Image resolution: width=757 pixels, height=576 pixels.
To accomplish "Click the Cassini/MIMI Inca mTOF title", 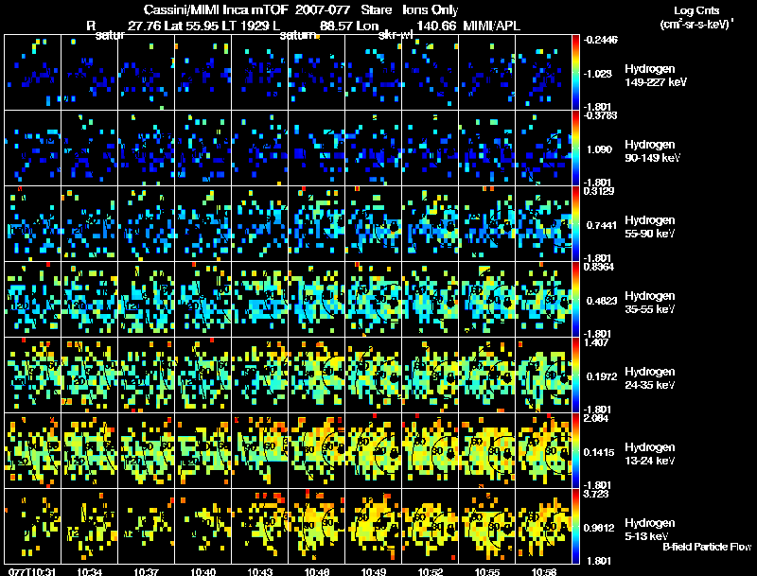I will 217,9.
